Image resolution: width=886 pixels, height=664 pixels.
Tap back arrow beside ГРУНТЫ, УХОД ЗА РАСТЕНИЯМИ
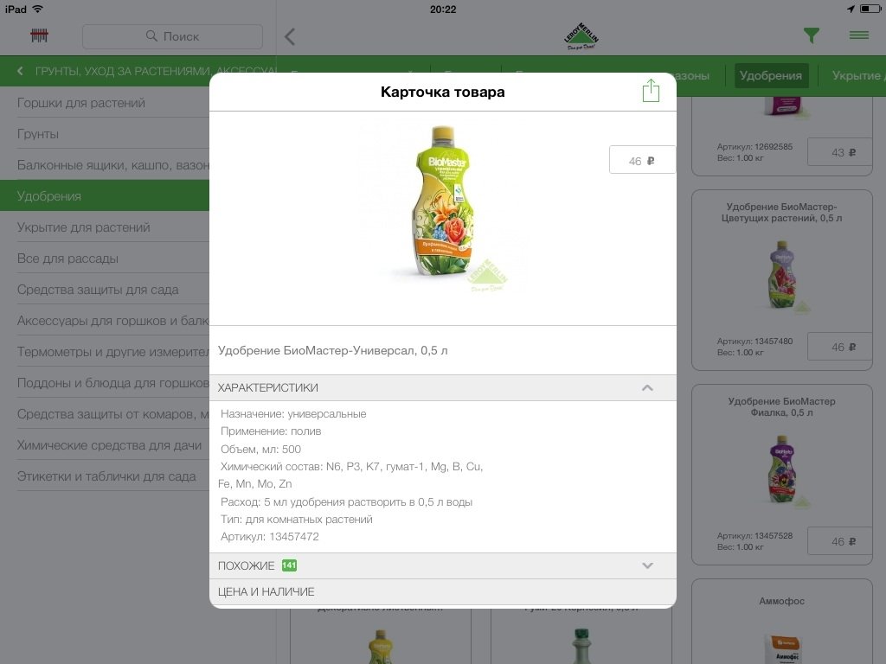coord(21,71)
